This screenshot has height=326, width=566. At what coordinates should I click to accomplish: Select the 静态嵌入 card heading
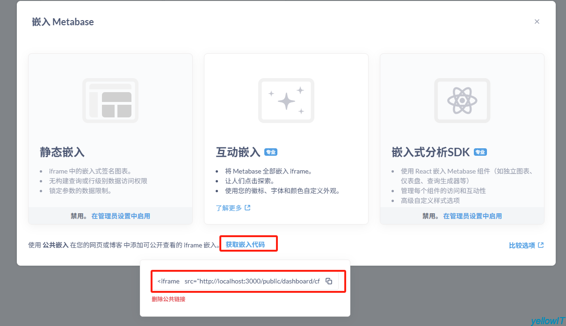62,152
